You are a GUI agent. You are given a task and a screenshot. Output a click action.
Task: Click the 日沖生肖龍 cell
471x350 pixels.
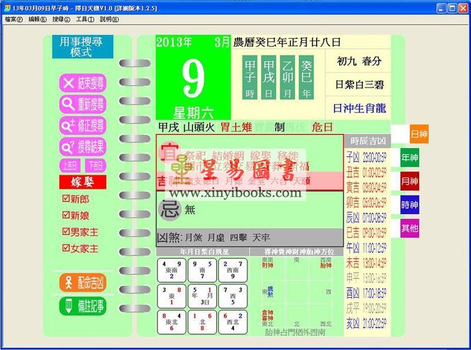tap(359, 108)
